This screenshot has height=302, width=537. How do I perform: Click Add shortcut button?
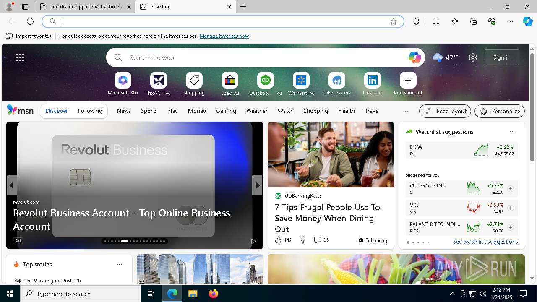point(408,84)
